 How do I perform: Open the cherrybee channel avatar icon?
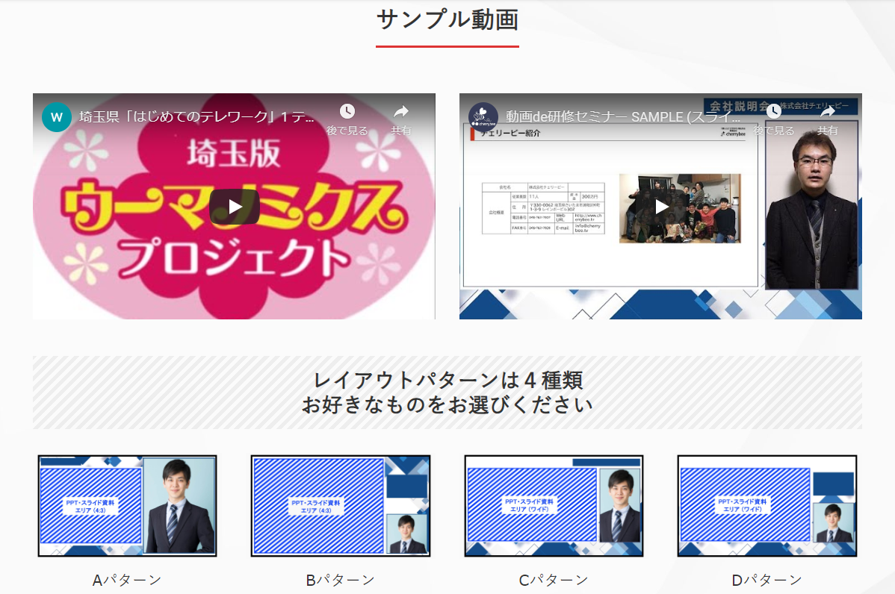[x=483, y=116]
